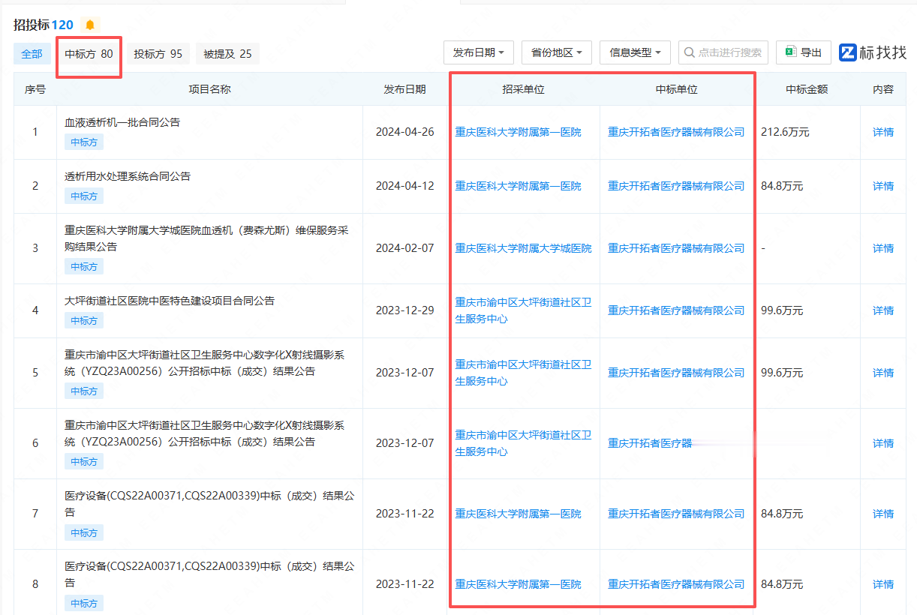
Task: Click the bell notification icon beside 招投标 120
Action: [90, 25]
